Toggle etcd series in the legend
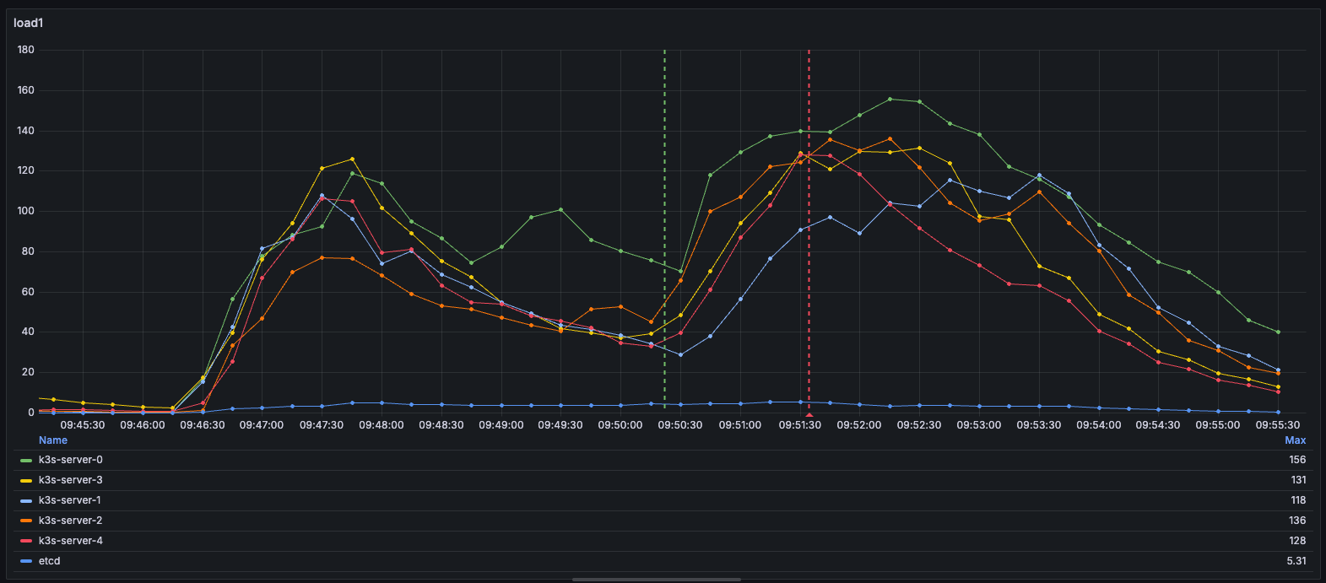 click(x=50, y=561)
